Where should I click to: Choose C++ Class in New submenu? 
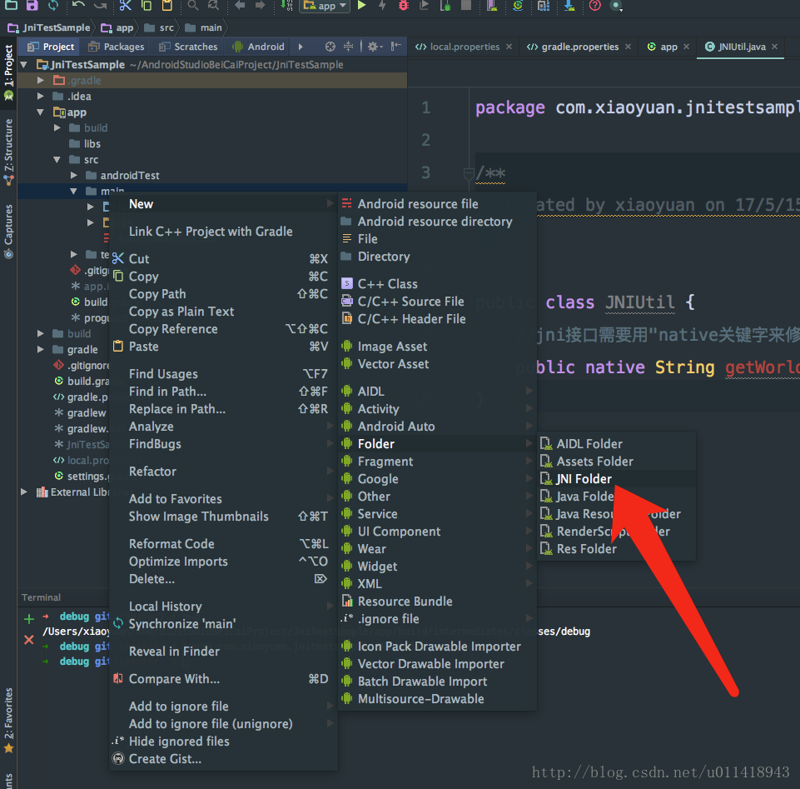438,284
